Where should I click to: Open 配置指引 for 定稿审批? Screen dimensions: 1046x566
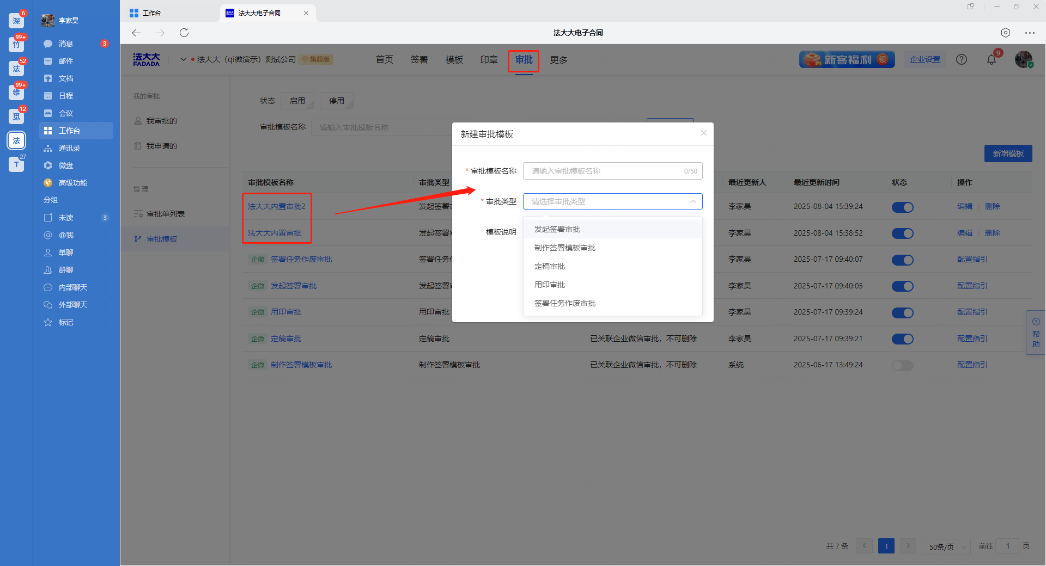click(972, 339)
